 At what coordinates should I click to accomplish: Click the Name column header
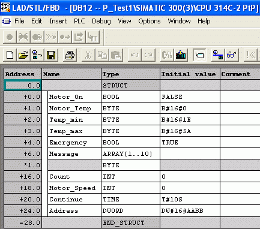click(71, 74)
